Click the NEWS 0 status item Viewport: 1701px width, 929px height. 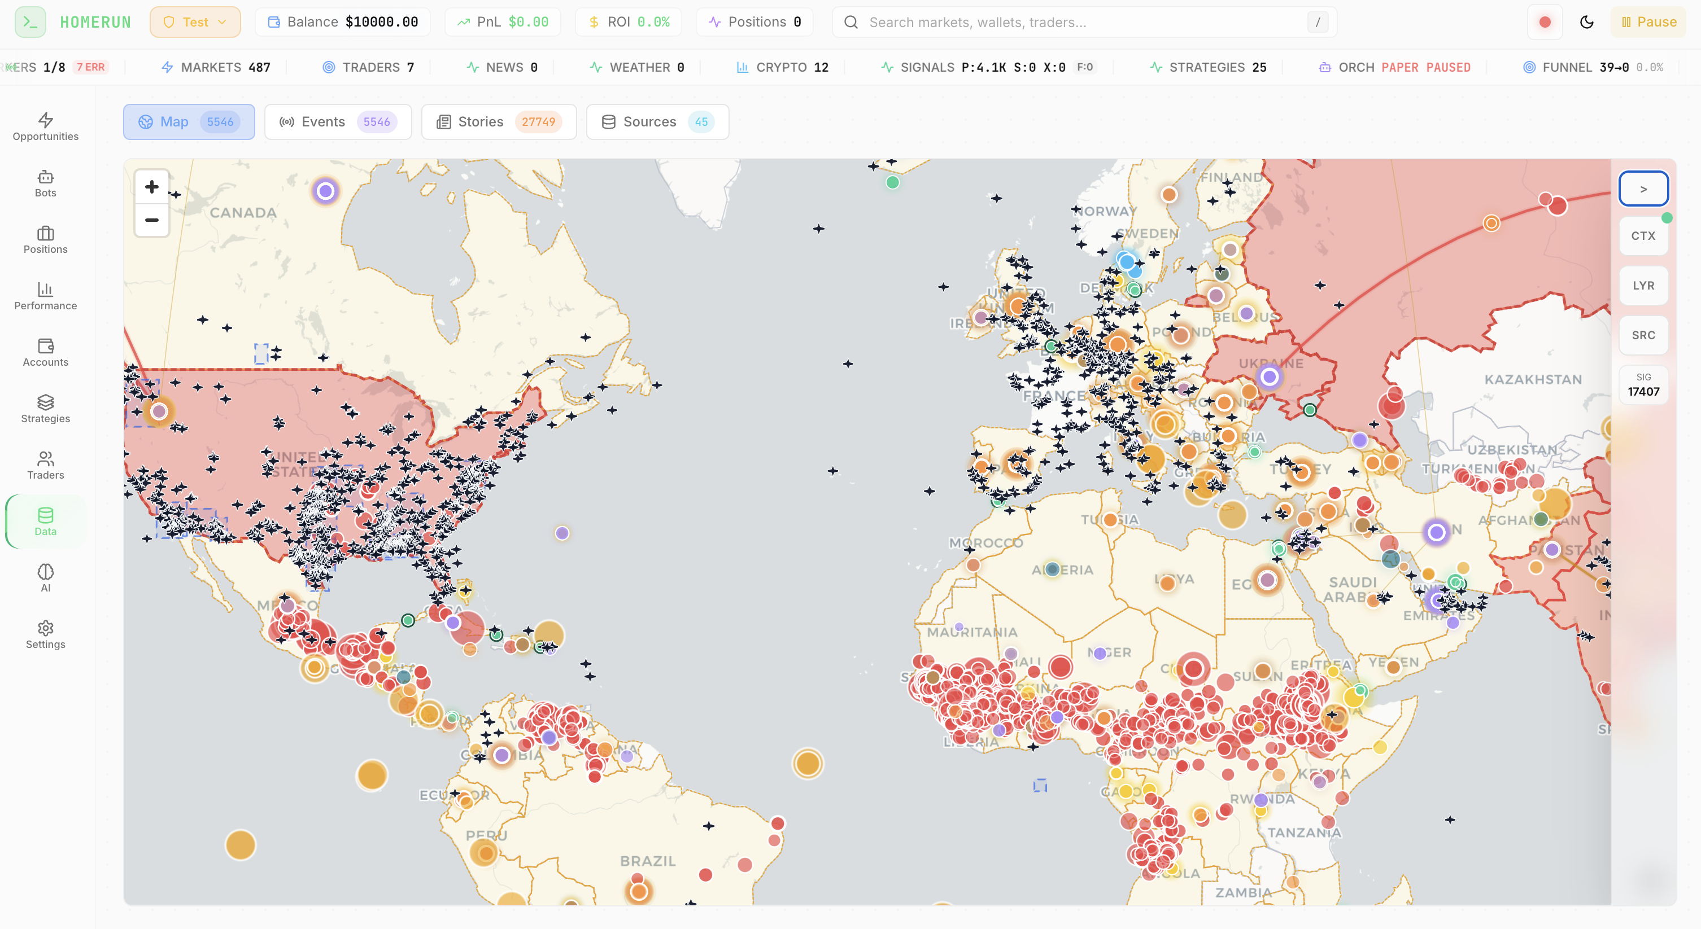click(x=502, y=67)
